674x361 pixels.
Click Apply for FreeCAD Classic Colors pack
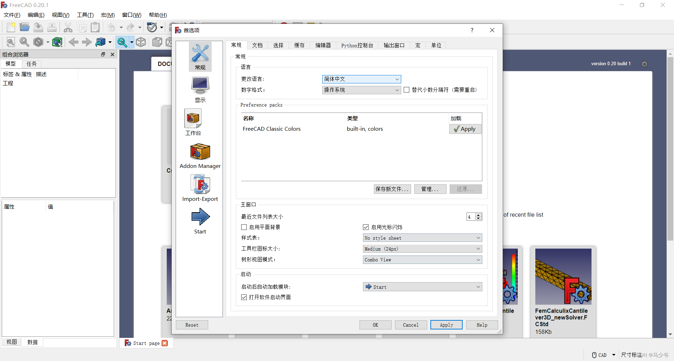click(x=465, y=129)
